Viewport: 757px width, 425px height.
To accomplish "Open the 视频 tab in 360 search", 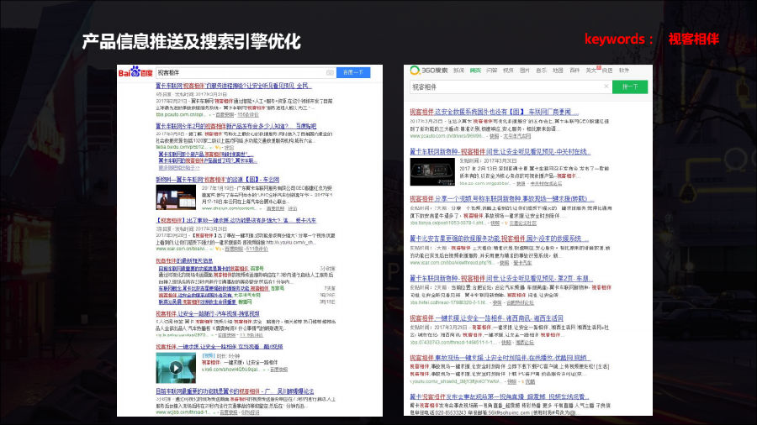I will pyautogui.click(x=507, y=71).
